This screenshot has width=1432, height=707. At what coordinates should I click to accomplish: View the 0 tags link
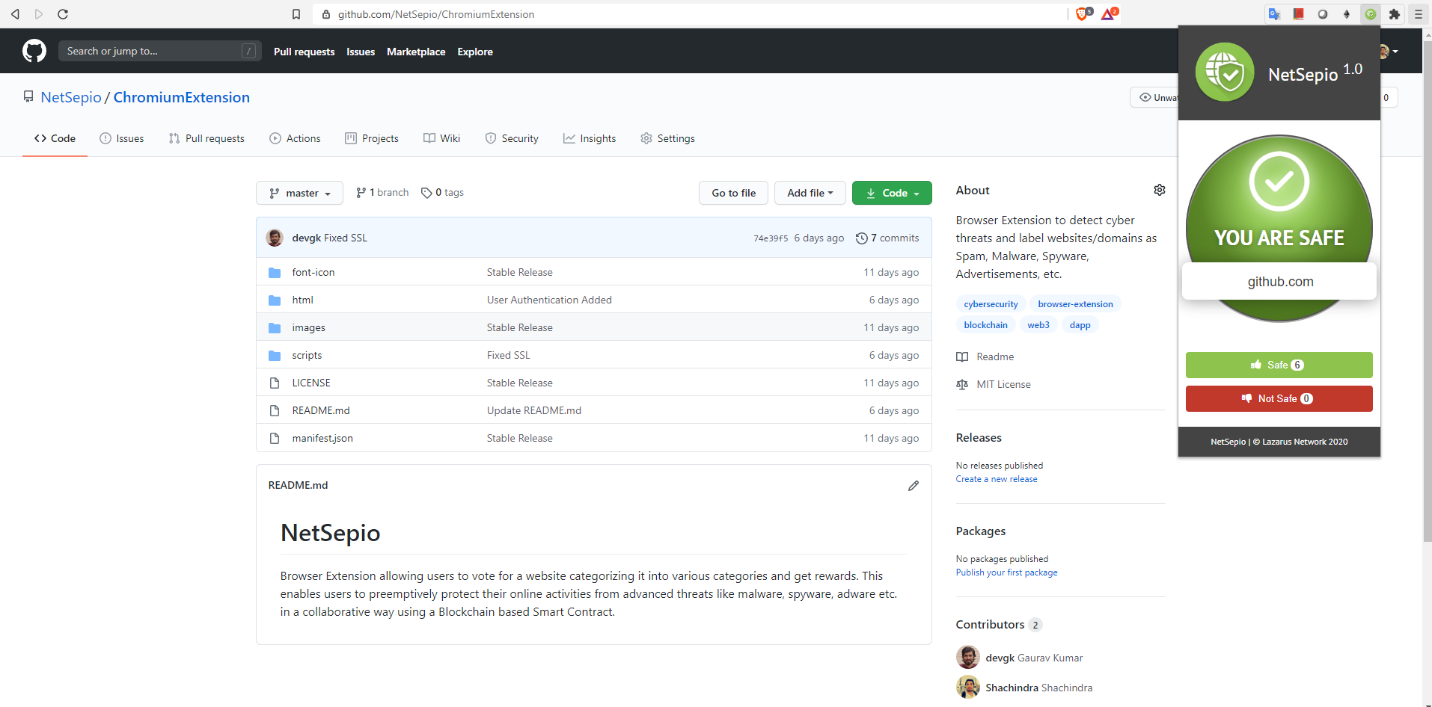coord(442,193)
